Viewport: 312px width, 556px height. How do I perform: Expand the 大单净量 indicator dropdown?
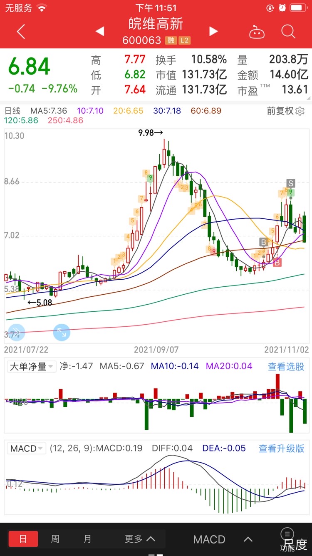click(32, 366)
